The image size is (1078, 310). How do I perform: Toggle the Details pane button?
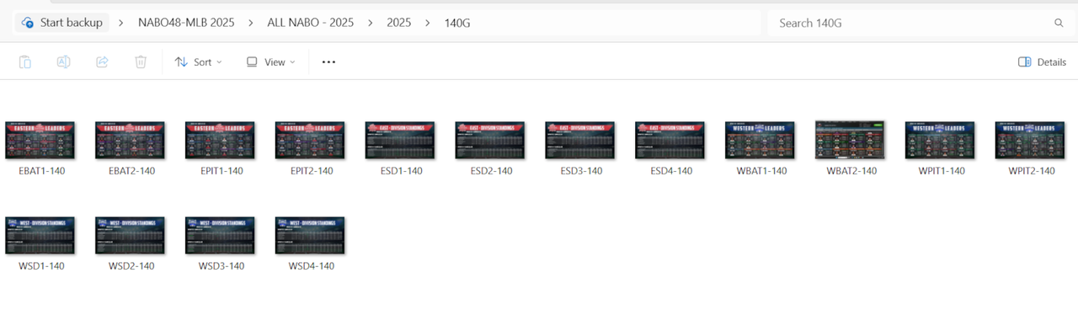[1043, 61]
